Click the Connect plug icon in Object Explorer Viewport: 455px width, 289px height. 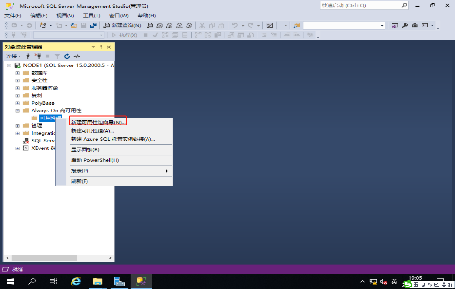tap(28, 56)
